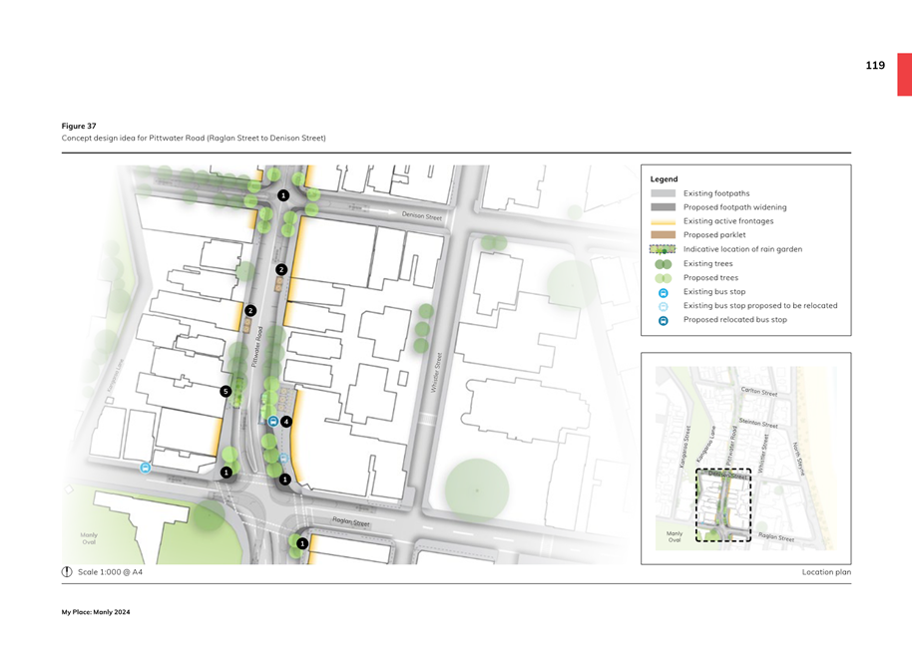This screenshot has height=645, width=912.
Task: Click the Proposed footpath widening swatch
Action: pyautogui.click(x=663, y=207)
